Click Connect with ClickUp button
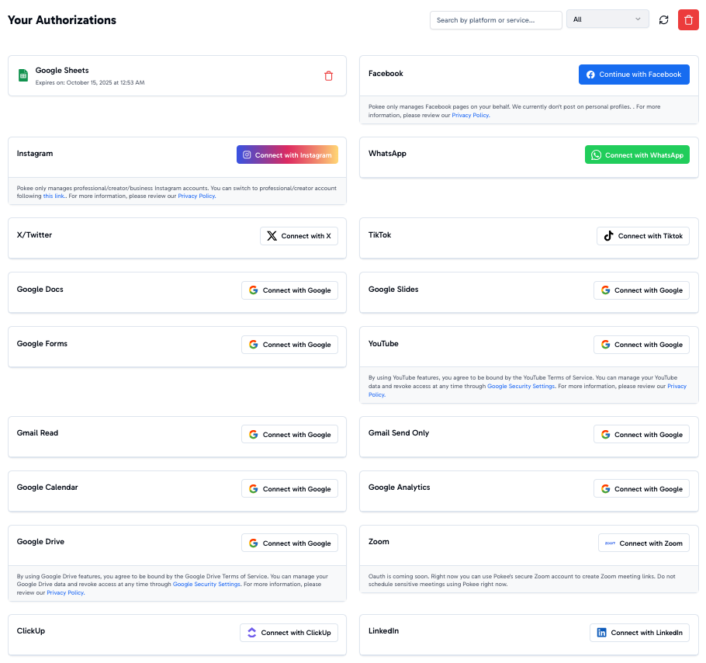Screen dimensions: 706x663 click(x=289, y=633)
